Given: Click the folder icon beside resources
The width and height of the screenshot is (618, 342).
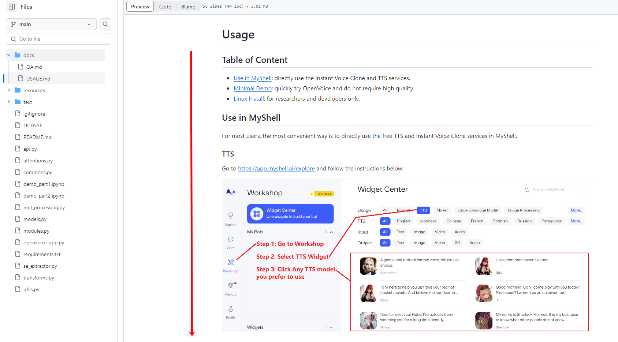Looking at the screenshot, I should click(x=18, y=90).
